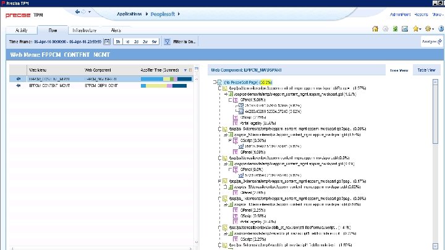Select the SQL statement 44200.40209 item
The width and height of the screenshot is (445, 250).
click(x=273, y=111)
